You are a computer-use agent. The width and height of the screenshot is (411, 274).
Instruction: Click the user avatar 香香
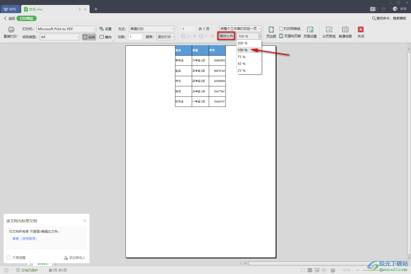(395, 9)
